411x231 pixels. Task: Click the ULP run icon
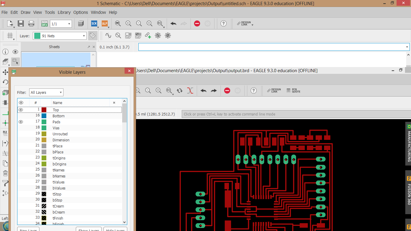point(104,23)
